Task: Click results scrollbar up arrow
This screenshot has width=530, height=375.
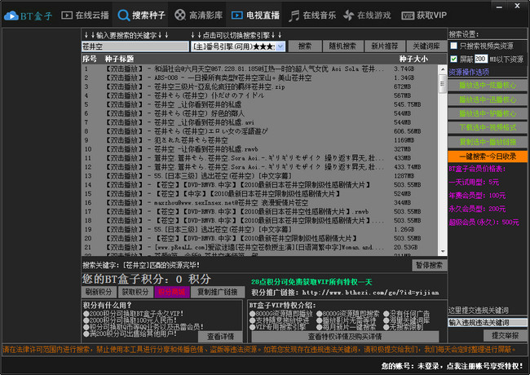Action: pos(443,69)
